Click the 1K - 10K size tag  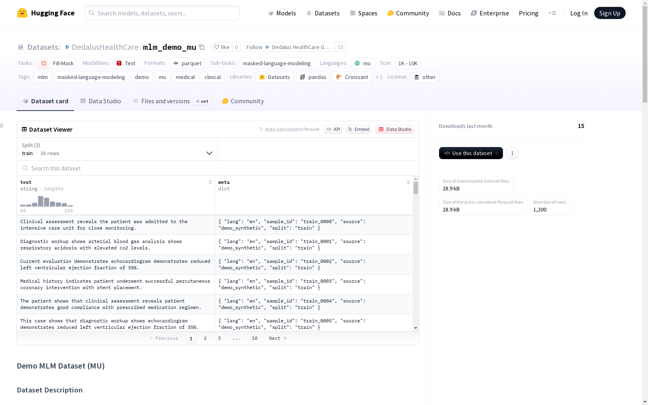coord(408,63)
